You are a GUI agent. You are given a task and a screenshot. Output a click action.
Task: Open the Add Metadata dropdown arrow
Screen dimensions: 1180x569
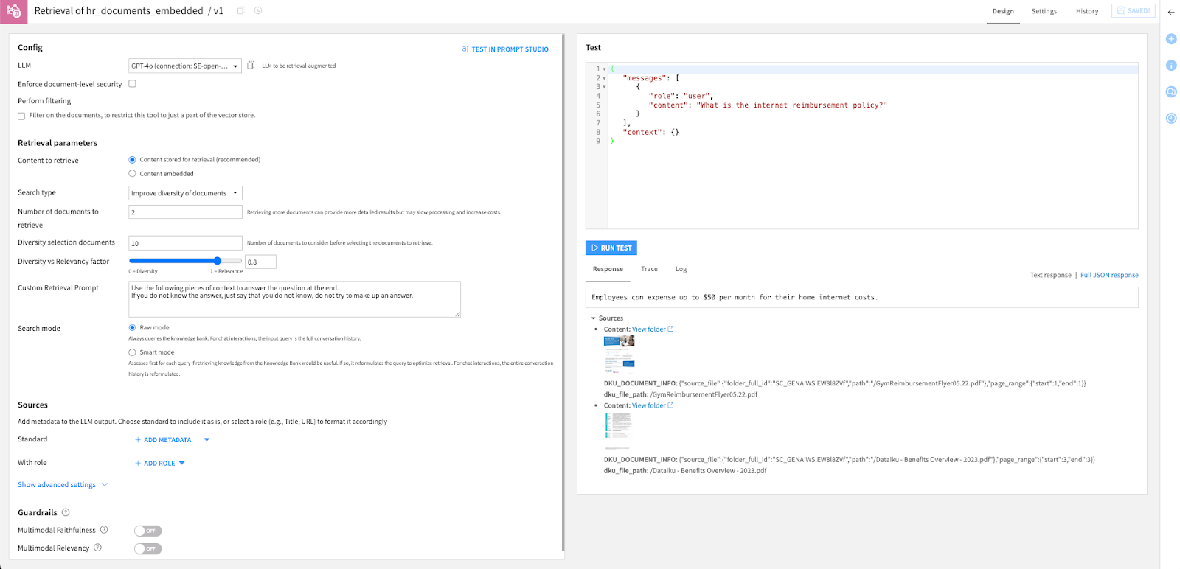tap(206, 440)
